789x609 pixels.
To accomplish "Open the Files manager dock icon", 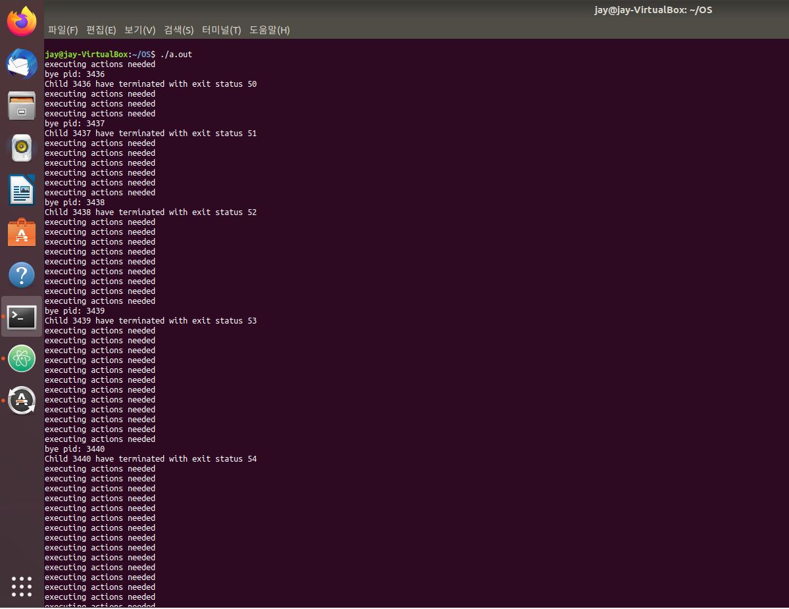I will click(x=22, y=106).
